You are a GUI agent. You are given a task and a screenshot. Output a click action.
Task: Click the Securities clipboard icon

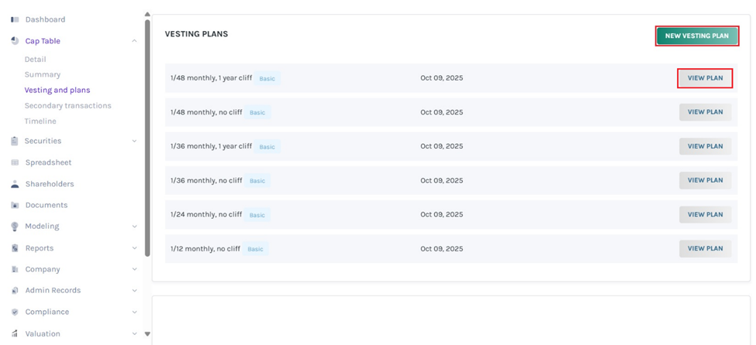click(x=15, y=141)
